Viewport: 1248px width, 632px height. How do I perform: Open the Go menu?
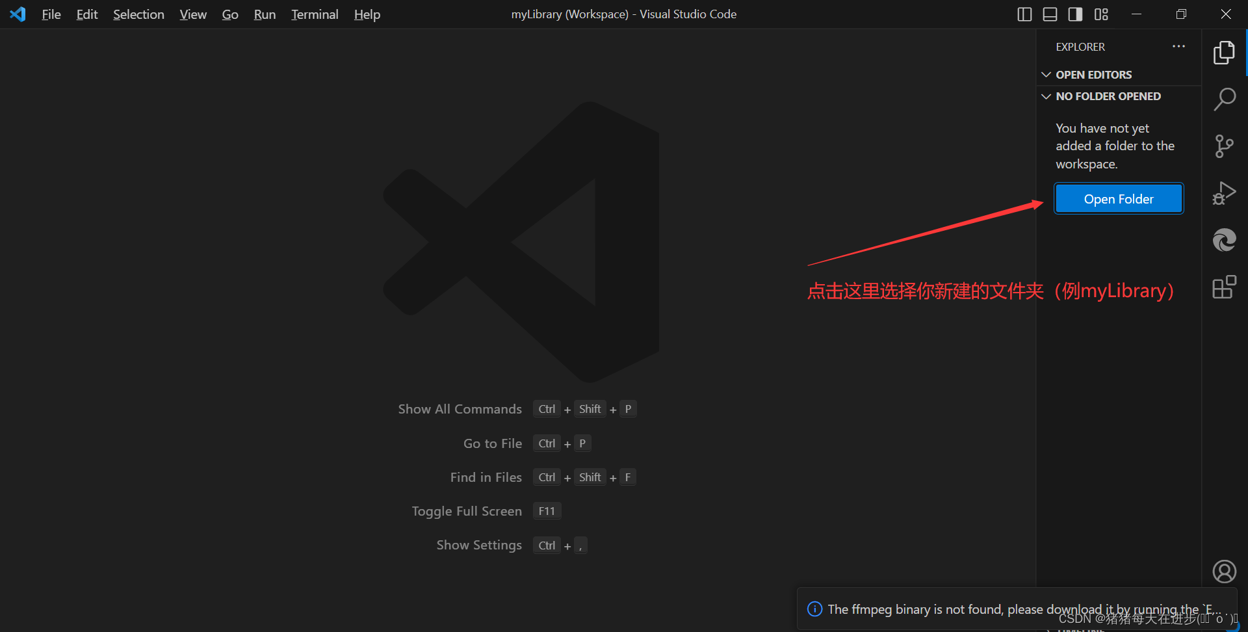(x=230, y=14)
